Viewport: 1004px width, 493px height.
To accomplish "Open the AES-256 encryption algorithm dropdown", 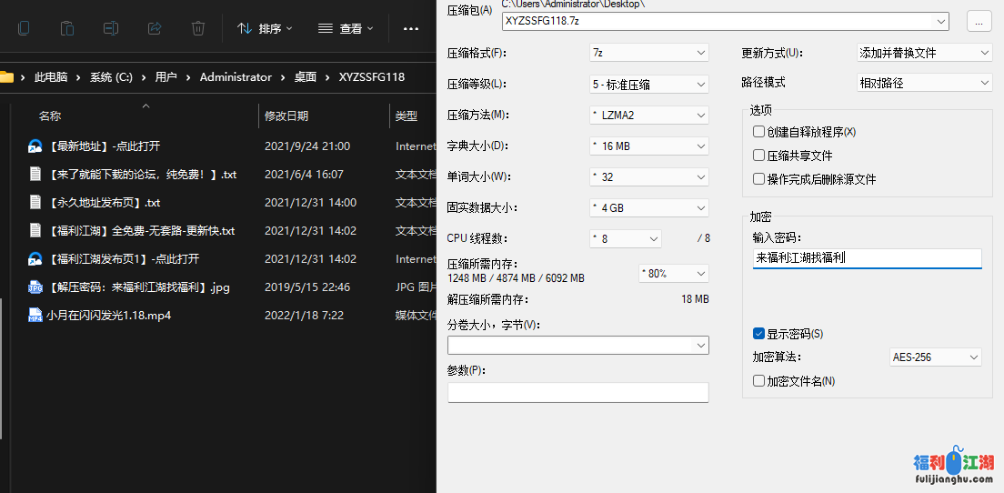I will point(935,357).
